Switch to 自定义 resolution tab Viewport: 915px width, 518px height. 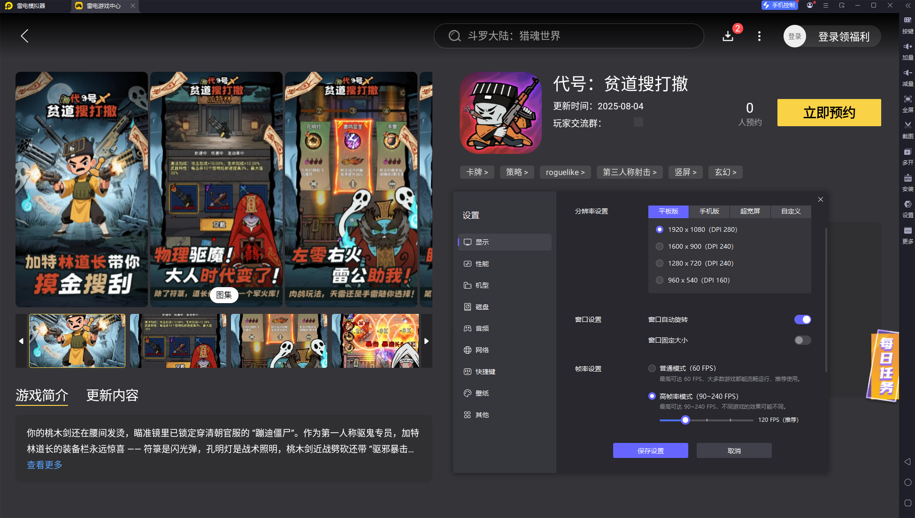791,212
